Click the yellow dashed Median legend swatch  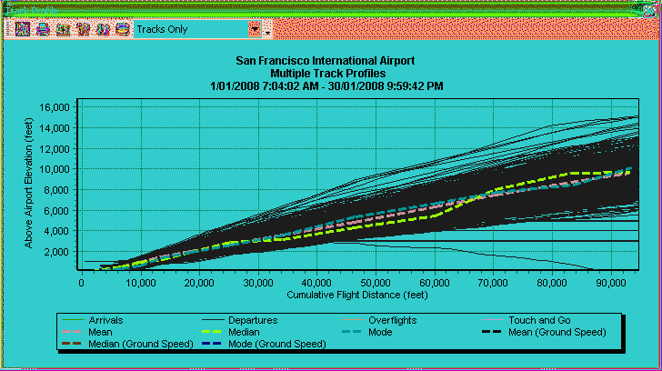click(x=212, y=332)
